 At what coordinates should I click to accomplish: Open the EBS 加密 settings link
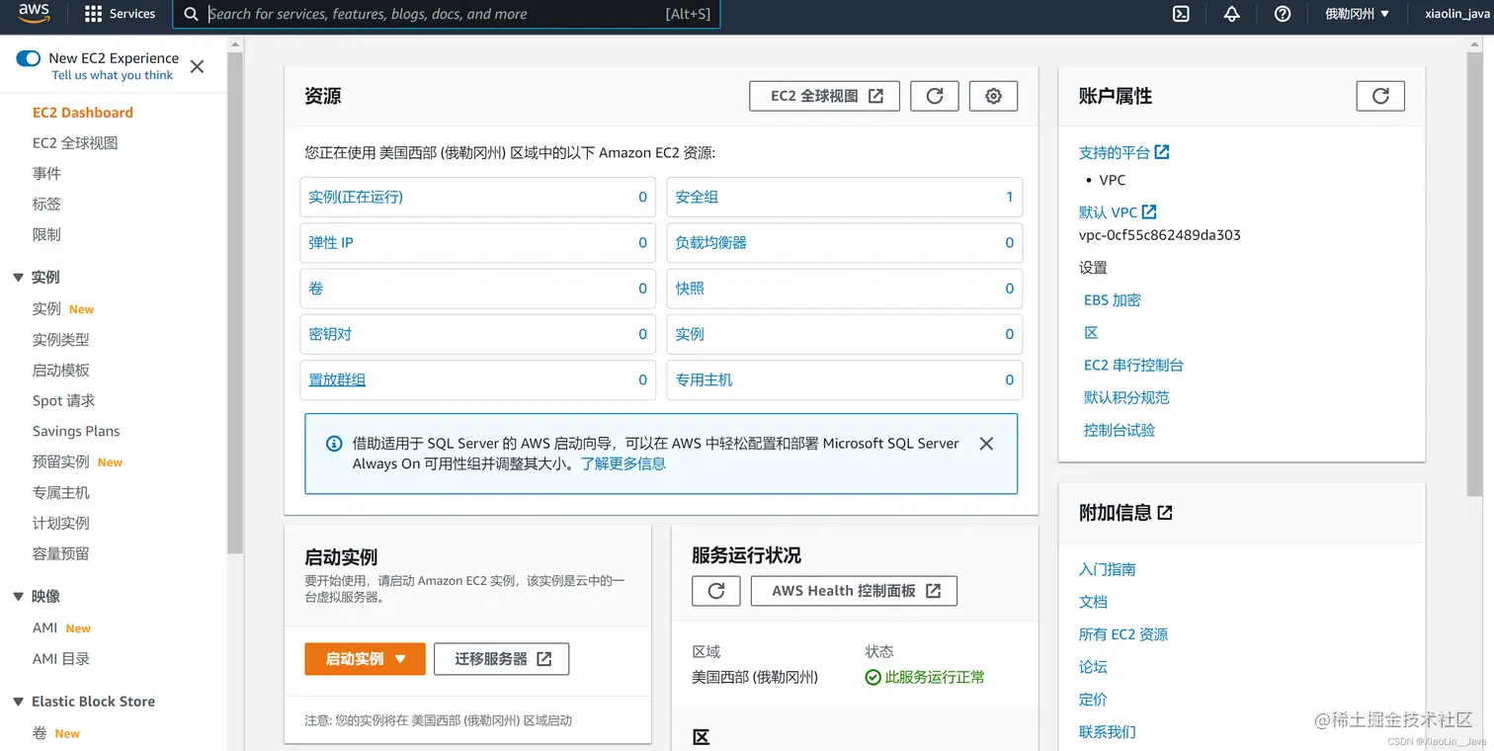click(1113, 300)
